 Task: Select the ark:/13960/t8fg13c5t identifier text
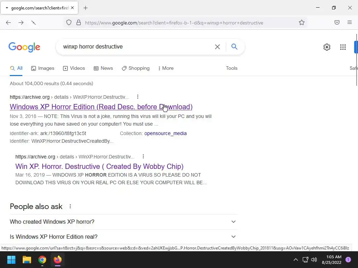63,133
